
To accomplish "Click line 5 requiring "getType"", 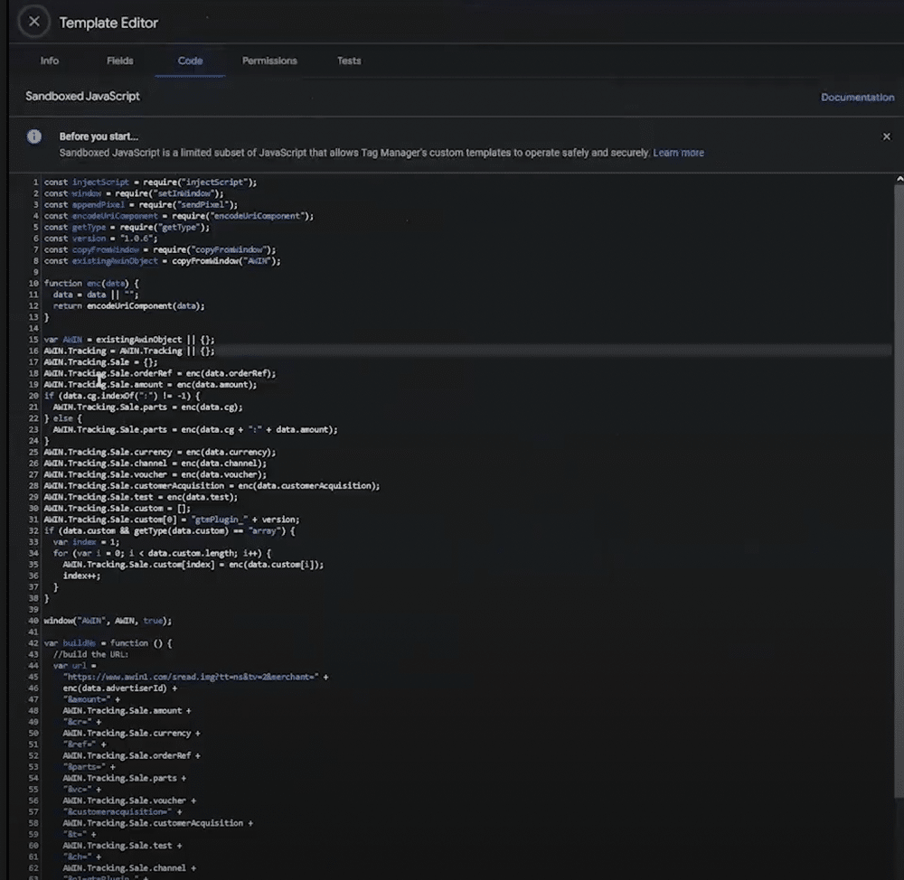I will [x=127, y=227].
